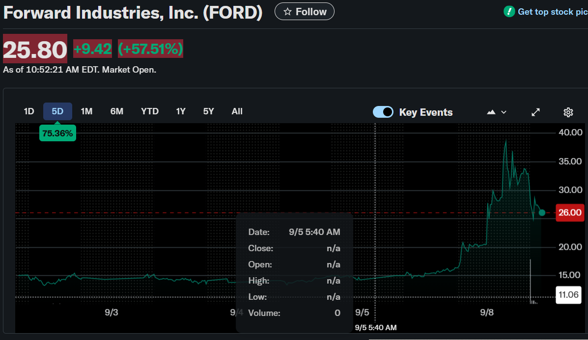Expand chart to full screen

(535, 112)
